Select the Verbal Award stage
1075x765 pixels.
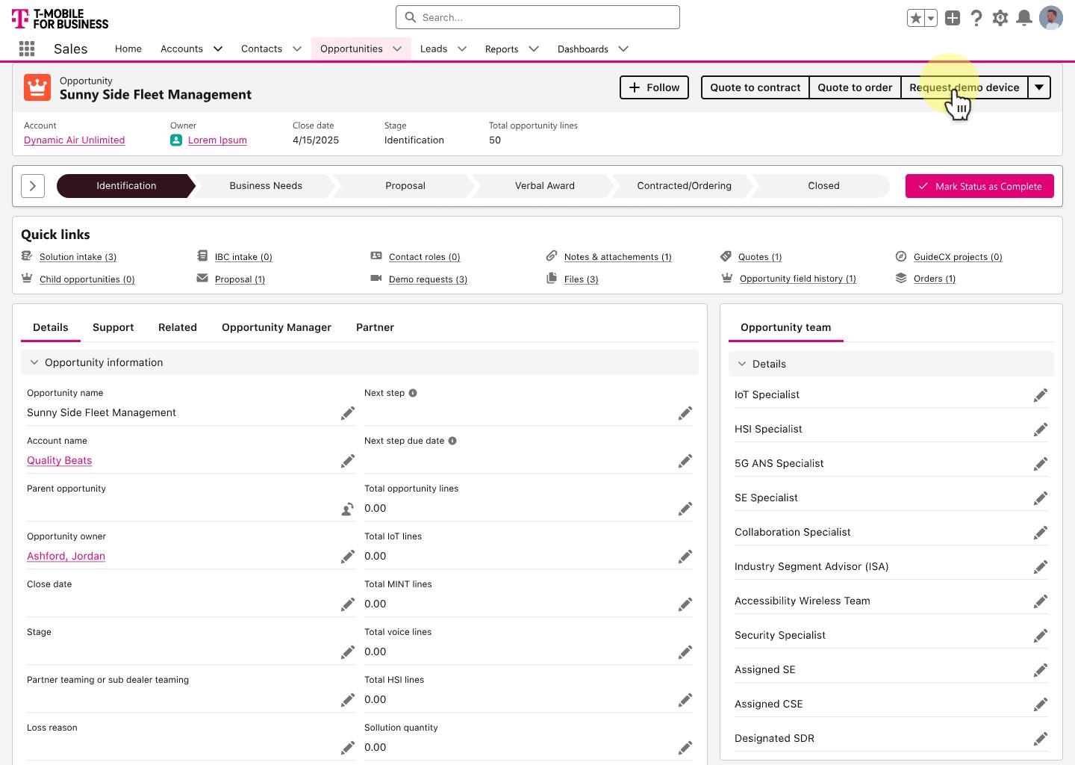tap(545, 186)
